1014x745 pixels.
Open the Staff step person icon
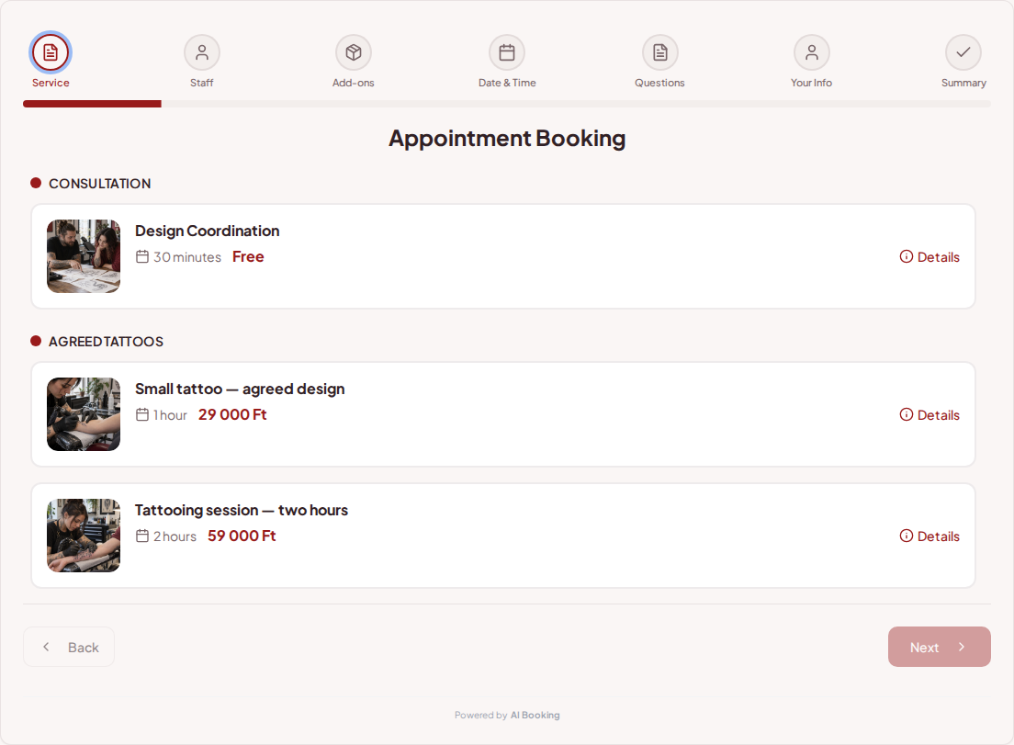202,52
